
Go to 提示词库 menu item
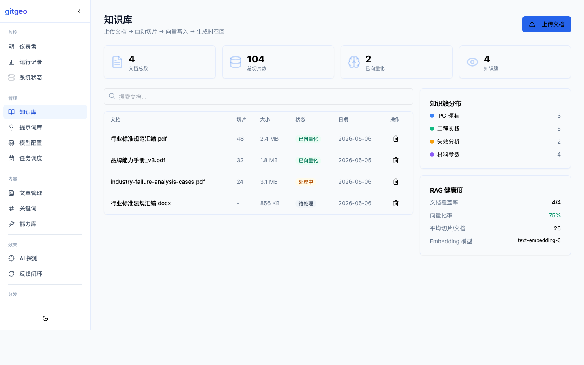point(45,127)
